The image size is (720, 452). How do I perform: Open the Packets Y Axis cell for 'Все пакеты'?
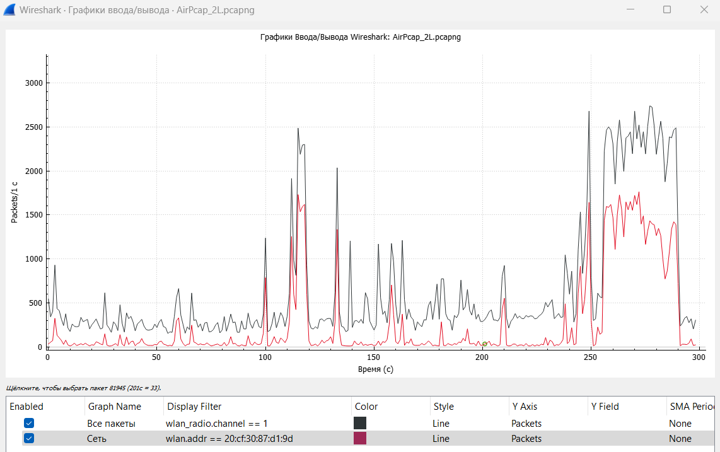[x=526, y=424]
